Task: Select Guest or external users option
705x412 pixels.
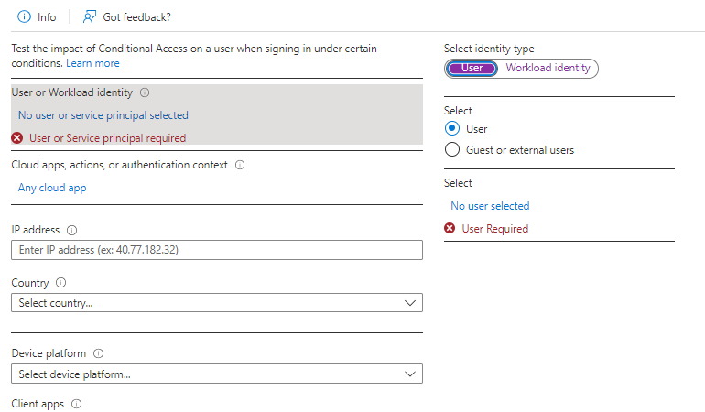Action: 451,150
